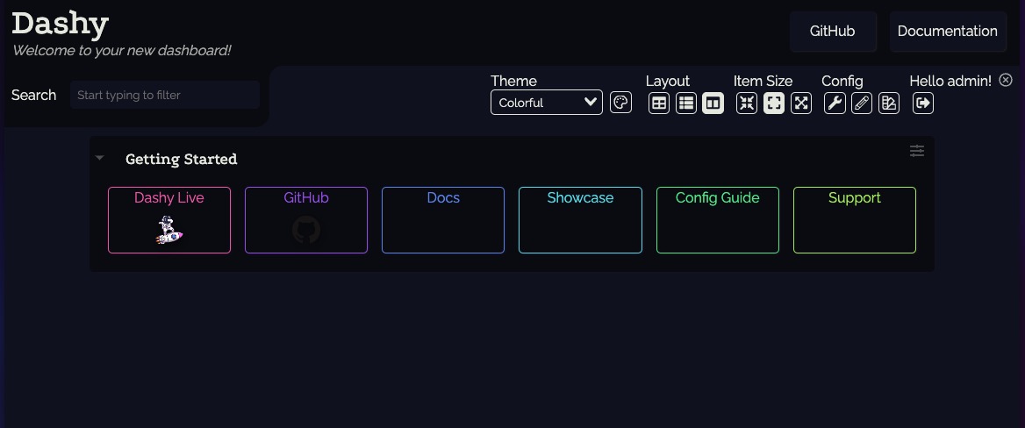The image size is (1025, 428).
Task: Set item size to large
Action: (800, 103)
